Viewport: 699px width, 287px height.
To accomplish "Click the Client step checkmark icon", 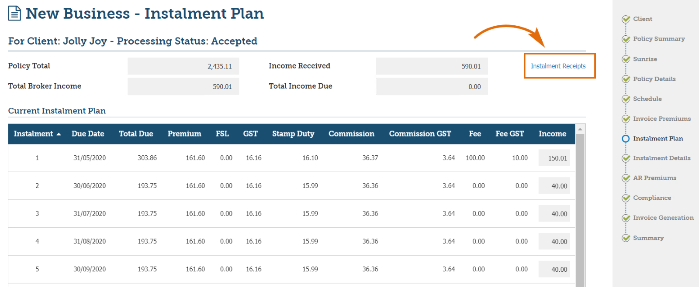I will coord(626,19).
